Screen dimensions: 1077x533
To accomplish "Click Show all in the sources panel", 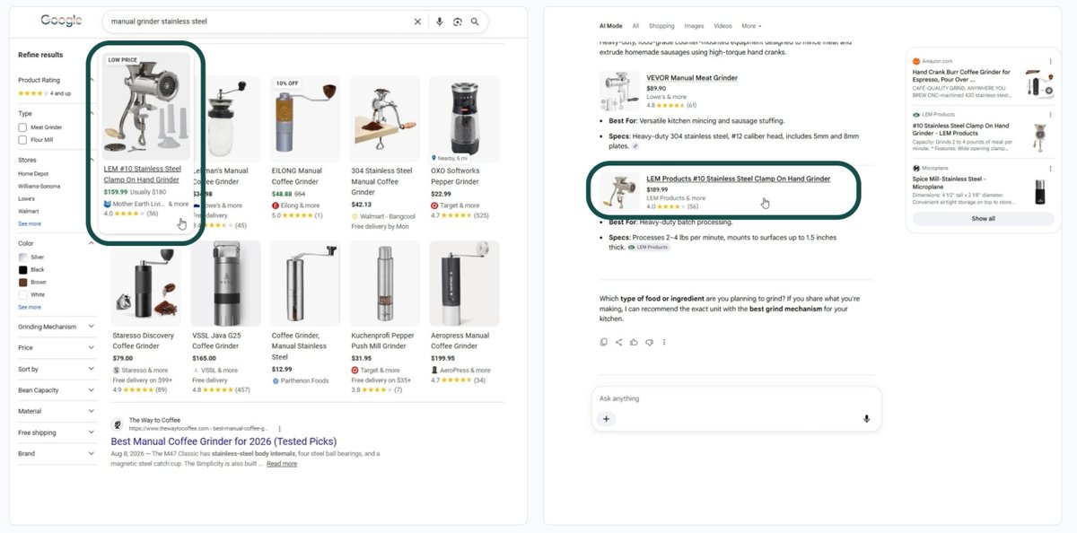I will pos(983,218).
